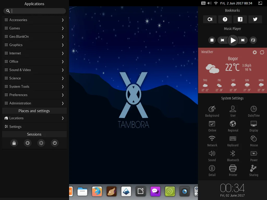Expand the Graphics category
Screen dimensions: 267x200
pyautogui.click(x=34, y=45)
